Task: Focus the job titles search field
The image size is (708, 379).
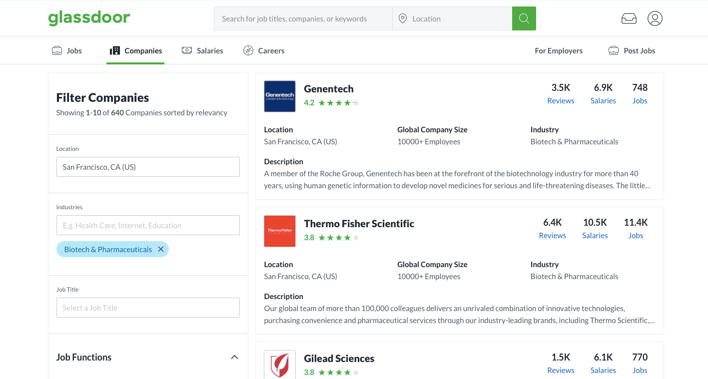Action: tap(303, 18)
